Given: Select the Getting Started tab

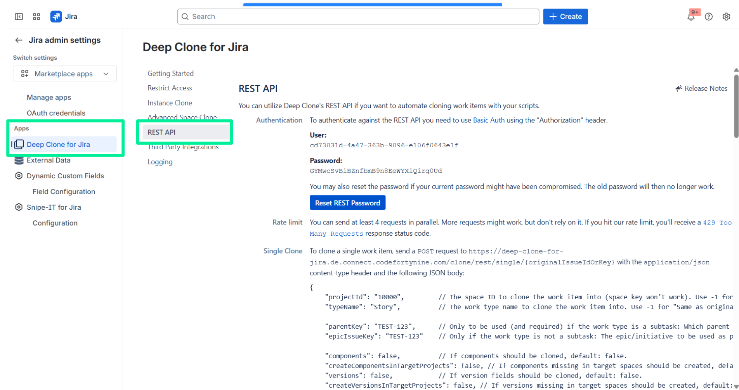Looking at the screenshot, I should [x=170, y=73].
